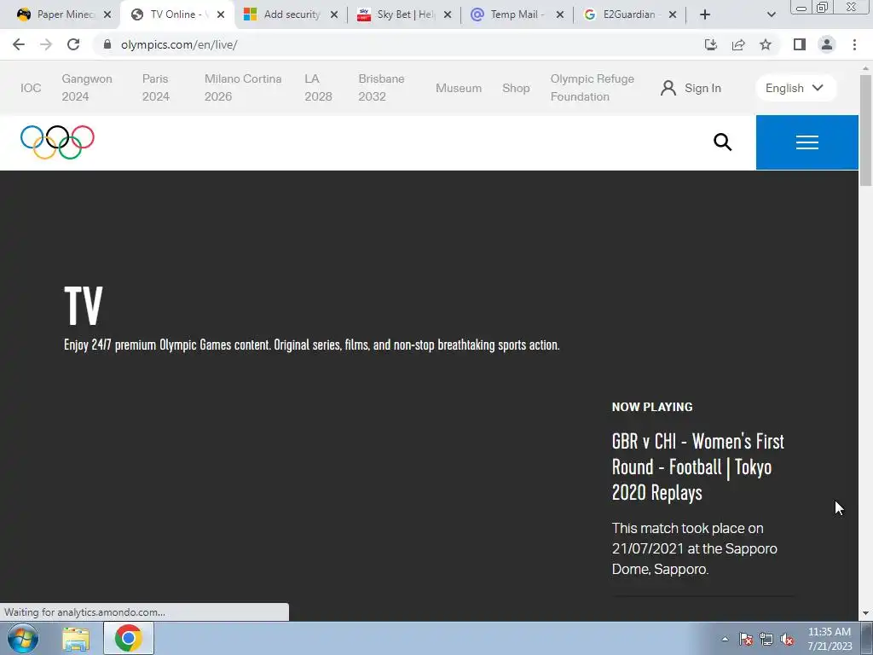
Task: Open the Windows Start button
Action: coord(23,638)
